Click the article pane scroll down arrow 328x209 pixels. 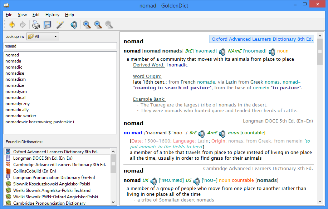coord(320,202)
